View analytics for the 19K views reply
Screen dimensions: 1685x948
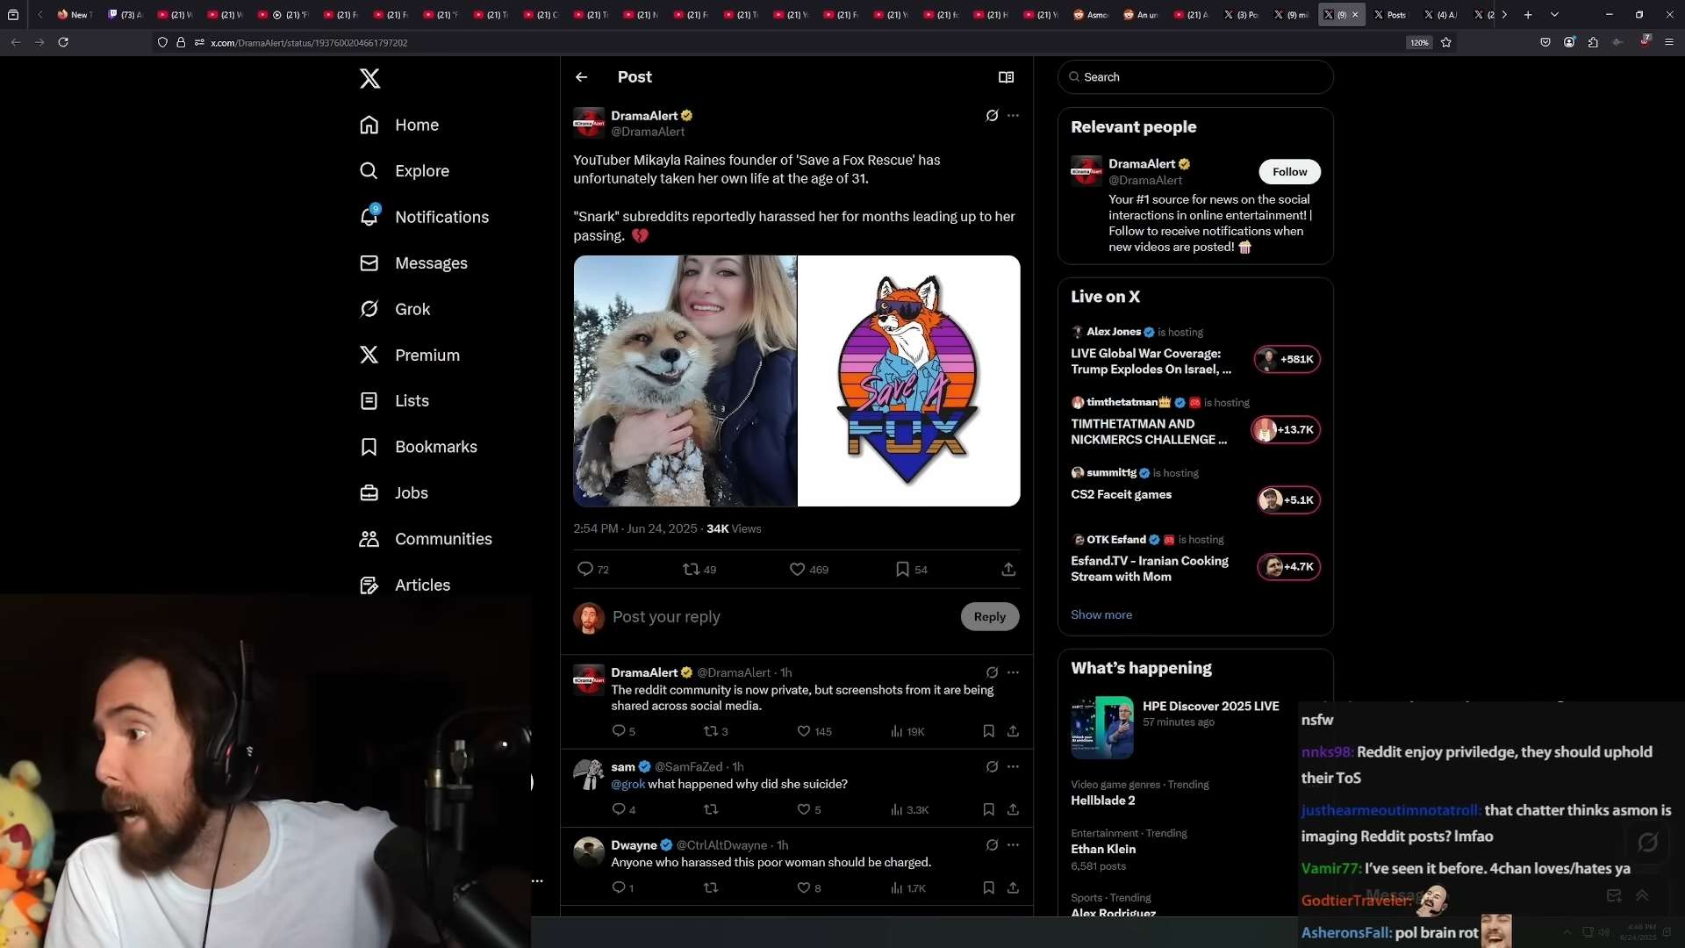[907, 731]
